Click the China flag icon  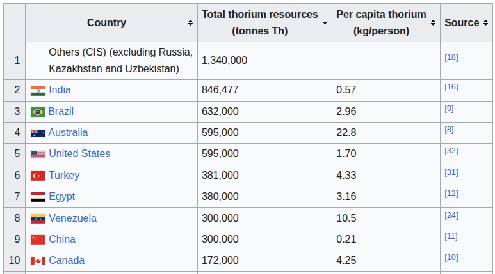tap(38, 240)
